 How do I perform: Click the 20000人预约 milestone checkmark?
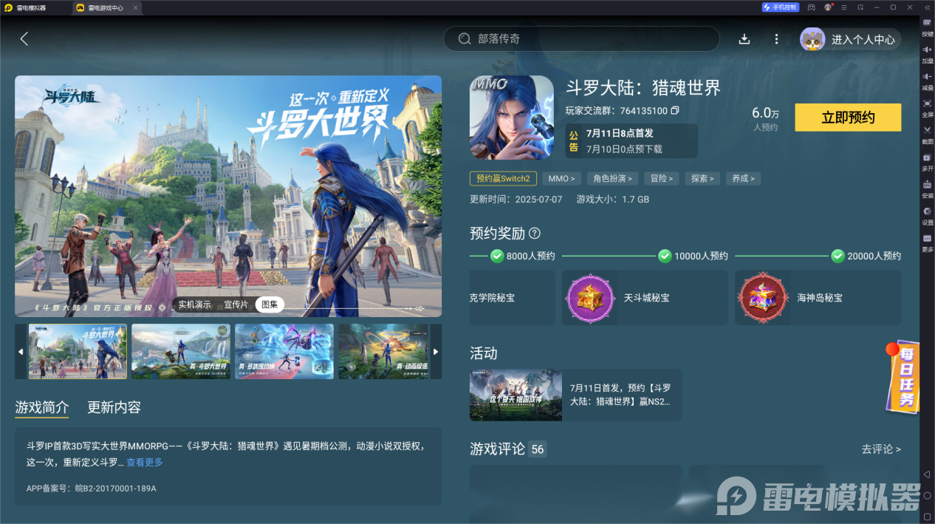coord(838,256)
